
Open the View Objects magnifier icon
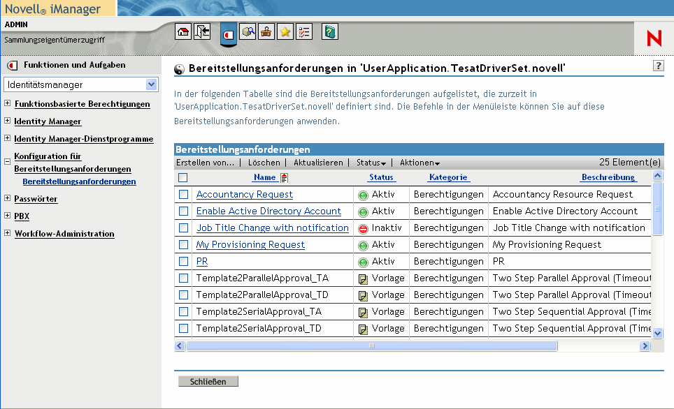[x=248, y=32]
